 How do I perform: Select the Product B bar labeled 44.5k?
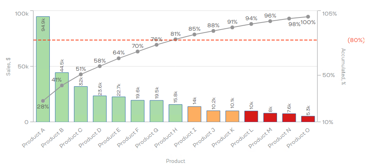pyautogui.click(x=62, y=97)
